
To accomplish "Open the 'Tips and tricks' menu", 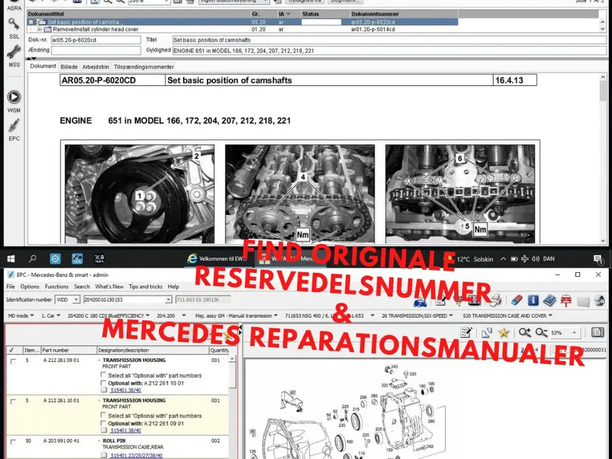I will click(x=145, y=286).
